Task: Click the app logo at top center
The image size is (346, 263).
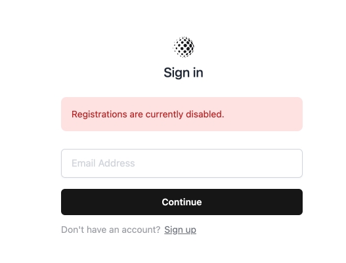Action: tap(184, 47)
